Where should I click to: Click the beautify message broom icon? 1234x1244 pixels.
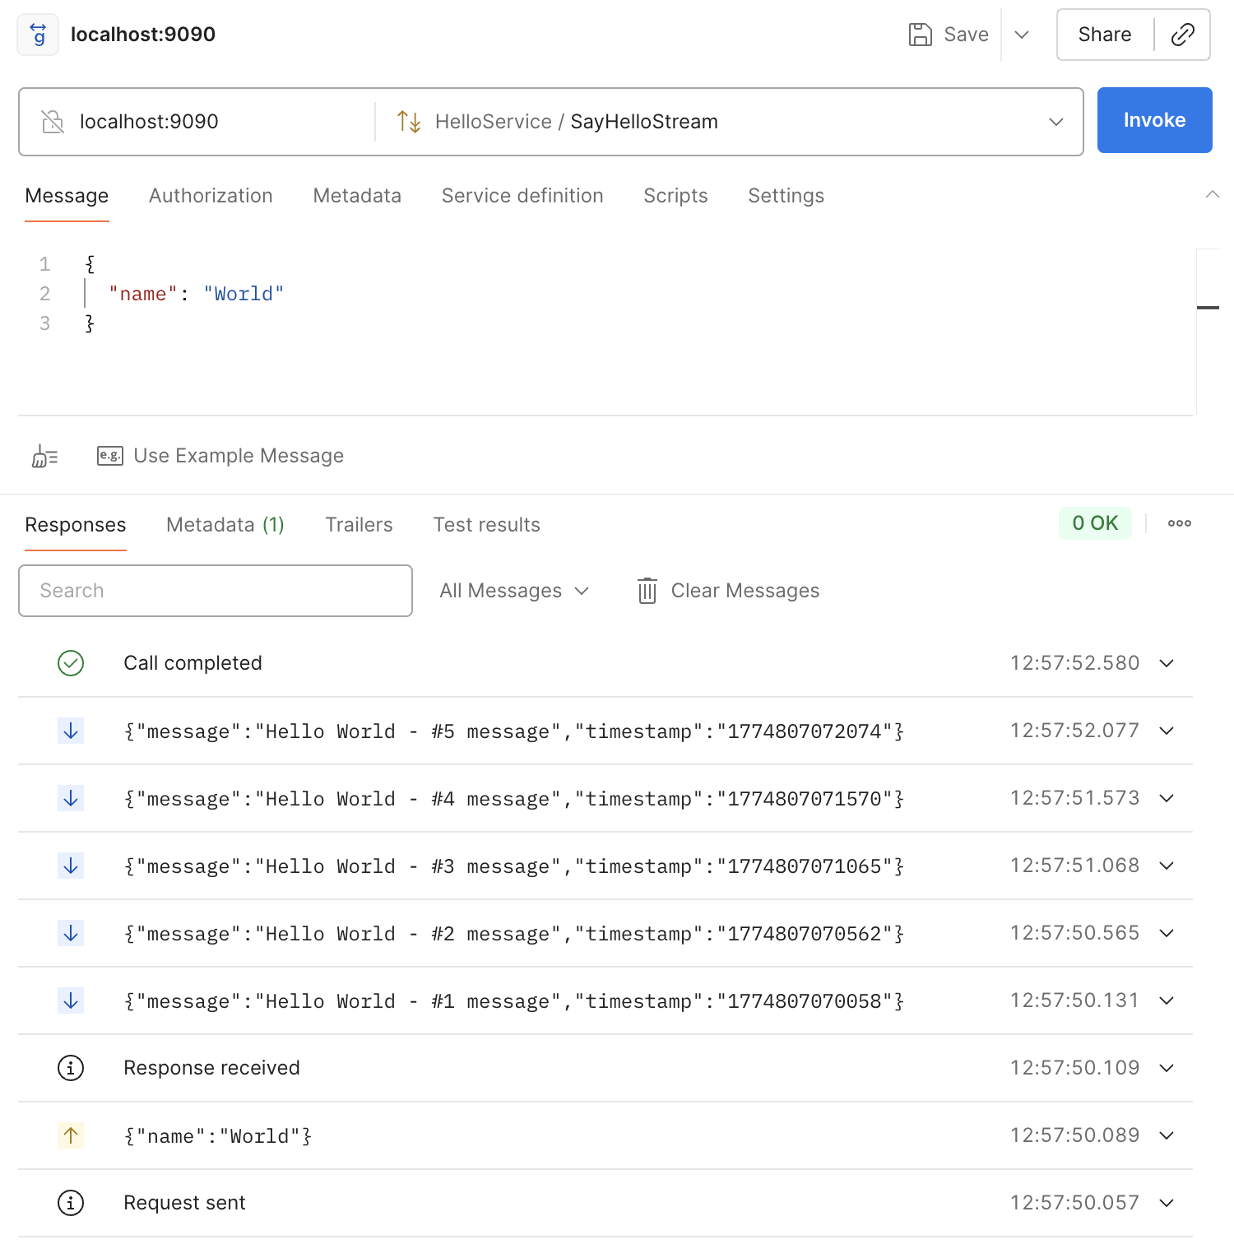(x=44, y=456)
